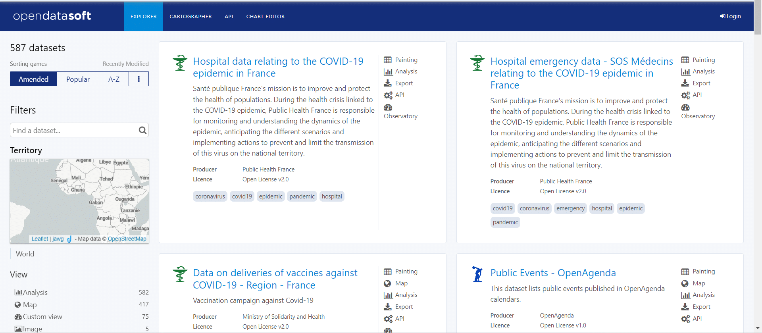Click coronavirus tag in Hospital data card
The height and width of the screenshot is (333, 762).
click(x=210, y=196)
